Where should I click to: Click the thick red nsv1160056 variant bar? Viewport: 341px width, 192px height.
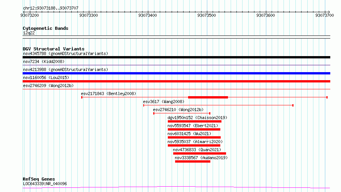176,81
